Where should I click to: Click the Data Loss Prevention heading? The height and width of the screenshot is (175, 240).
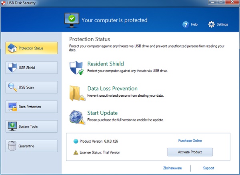pos(112,88)
